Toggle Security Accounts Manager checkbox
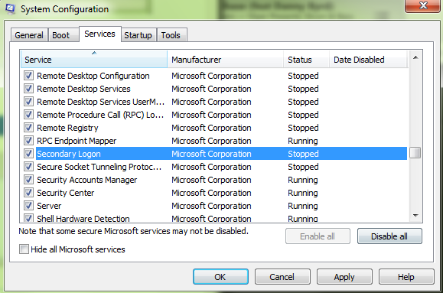The image size is (443, 293). [28, 180]
